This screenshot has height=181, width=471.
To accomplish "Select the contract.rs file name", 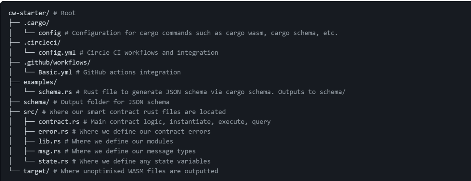I will coord(57,122).
